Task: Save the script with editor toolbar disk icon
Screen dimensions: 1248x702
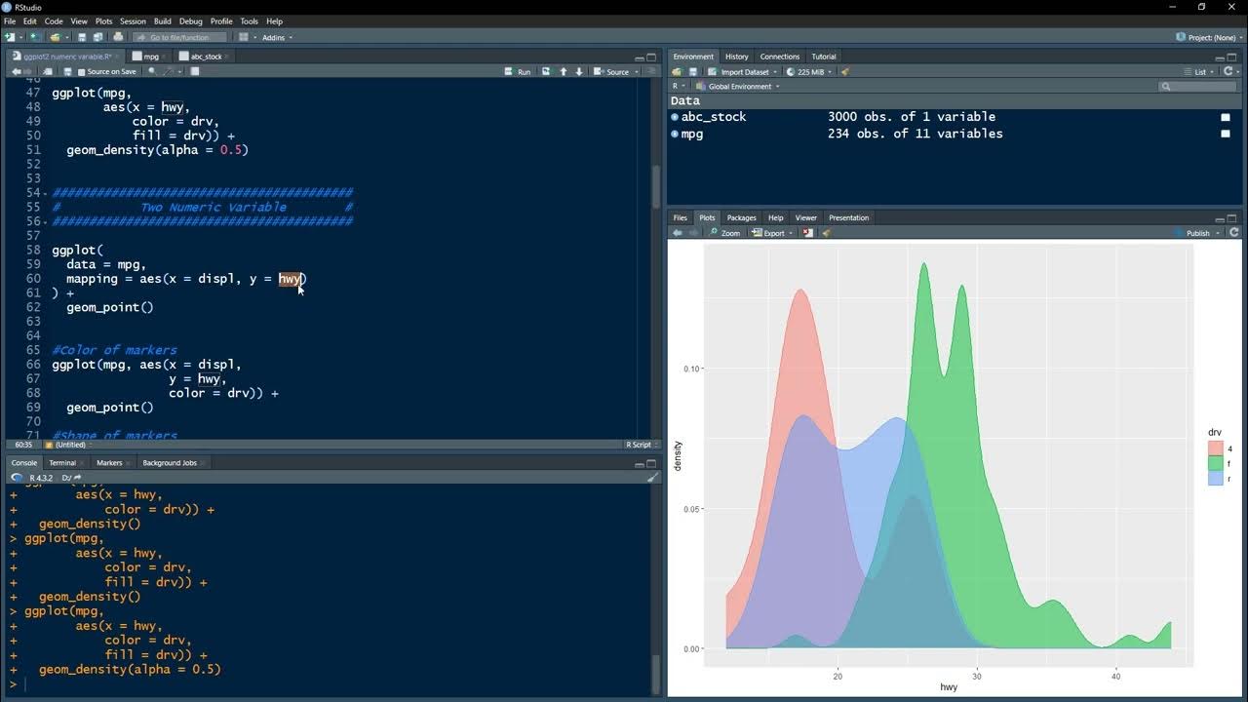Action: pyautogui.click(x=67, y=72)
